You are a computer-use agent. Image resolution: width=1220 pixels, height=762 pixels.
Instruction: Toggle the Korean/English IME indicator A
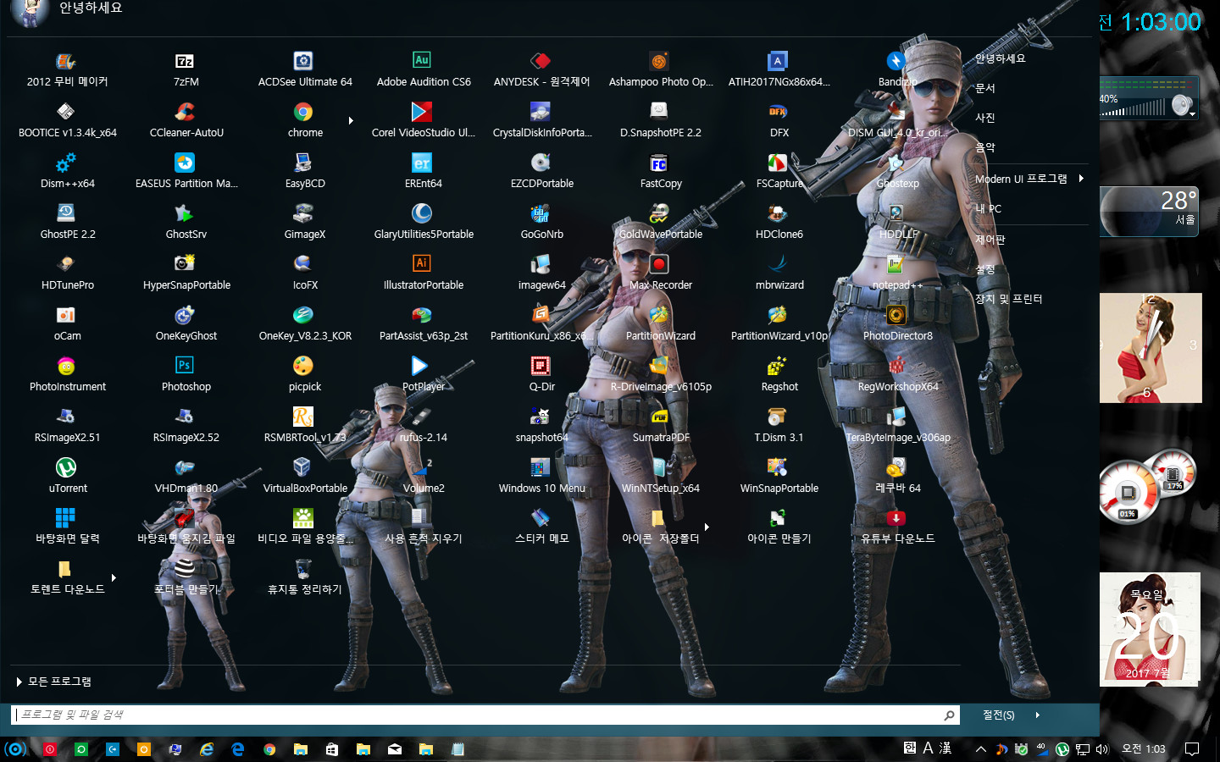coord(928,748)
